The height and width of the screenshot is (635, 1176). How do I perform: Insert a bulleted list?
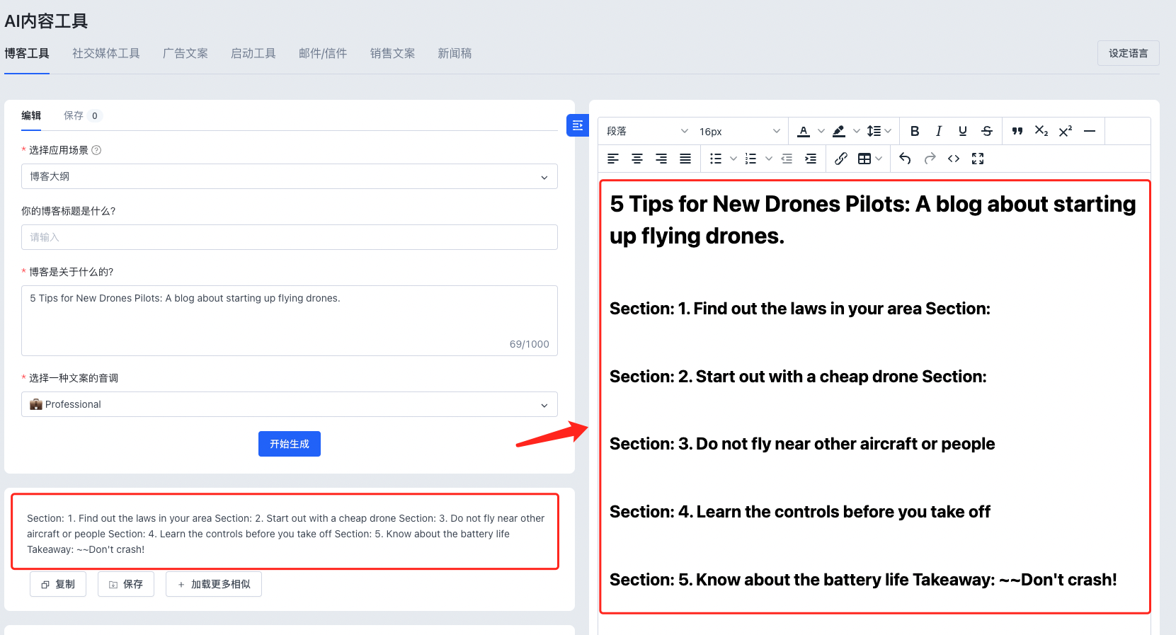click(716, 159)
